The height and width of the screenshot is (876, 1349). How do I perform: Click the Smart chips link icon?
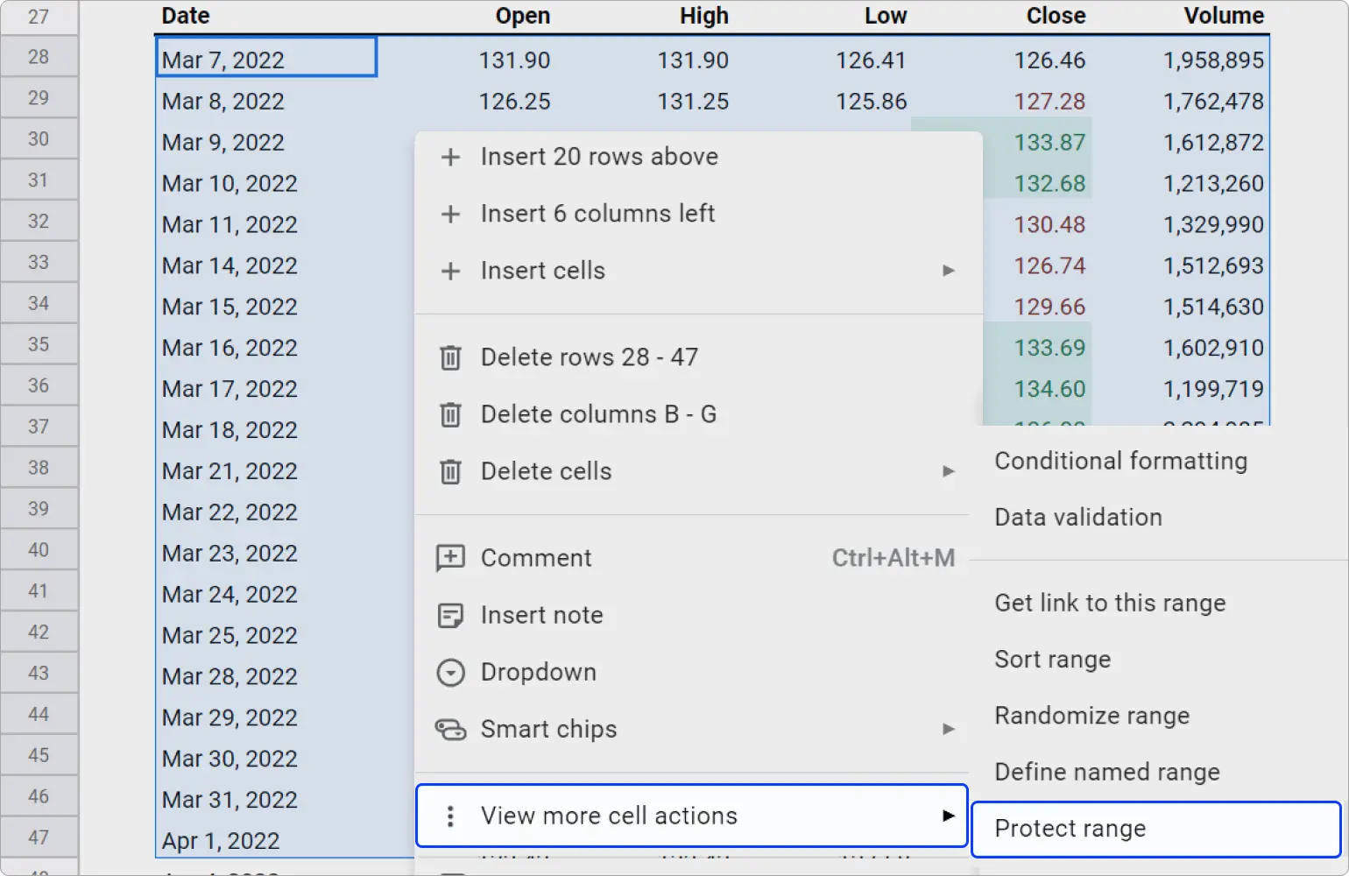coord(449,728)
